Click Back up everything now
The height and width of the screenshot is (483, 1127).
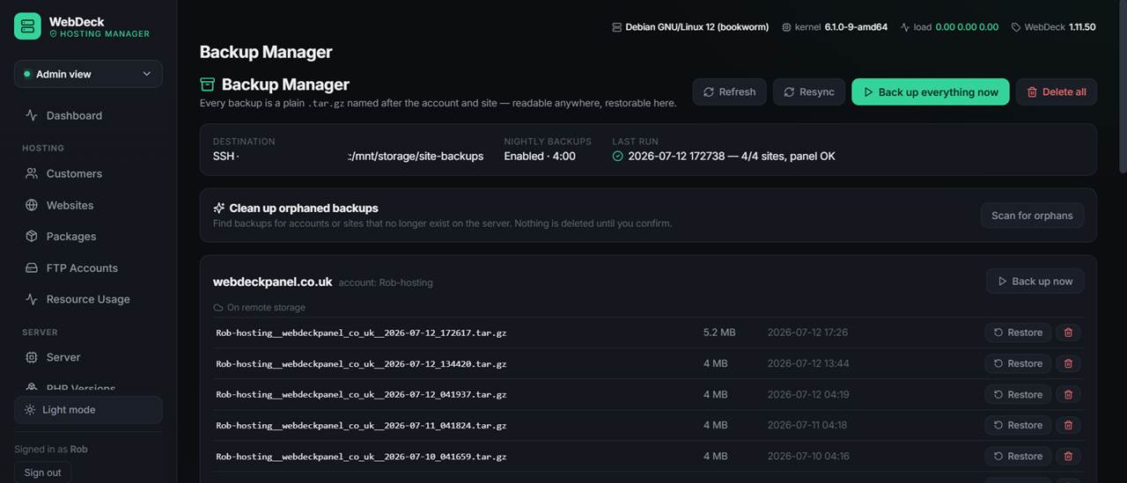[931, 91]
